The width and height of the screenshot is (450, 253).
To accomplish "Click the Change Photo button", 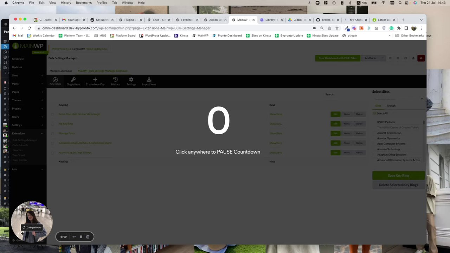I will pyautogui.click(x=32, y=228).
